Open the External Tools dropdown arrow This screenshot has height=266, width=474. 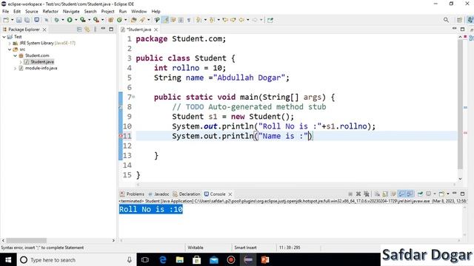pos(102,20)
